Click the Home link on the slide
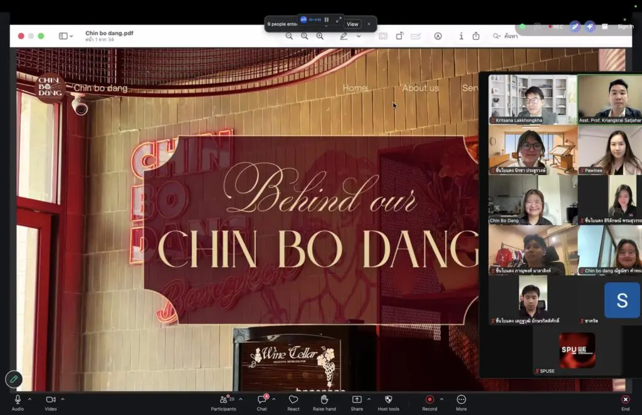This screenshot has height=415, width=642. pos(355,88)
